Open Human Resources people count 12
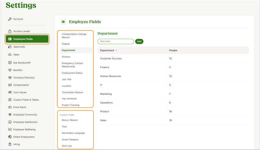 (x=170, y=76)
